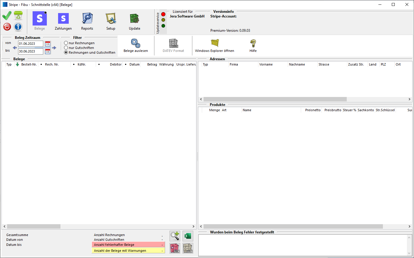Open the blue info icon
The height and width of the screenshot is (258, 414).
[18, 27]
